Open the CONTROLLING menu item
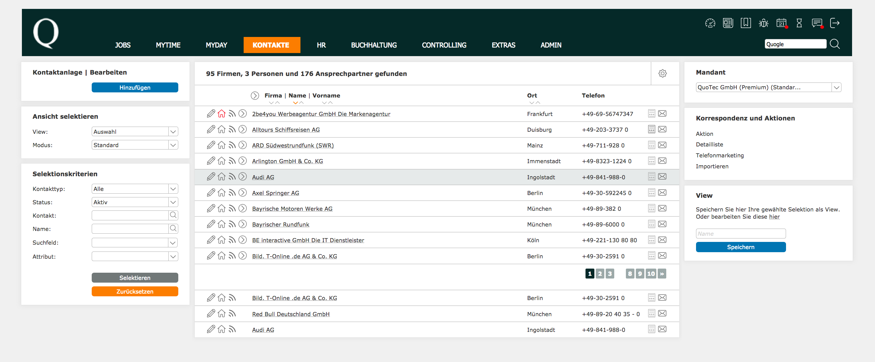 tap(444, 45)
